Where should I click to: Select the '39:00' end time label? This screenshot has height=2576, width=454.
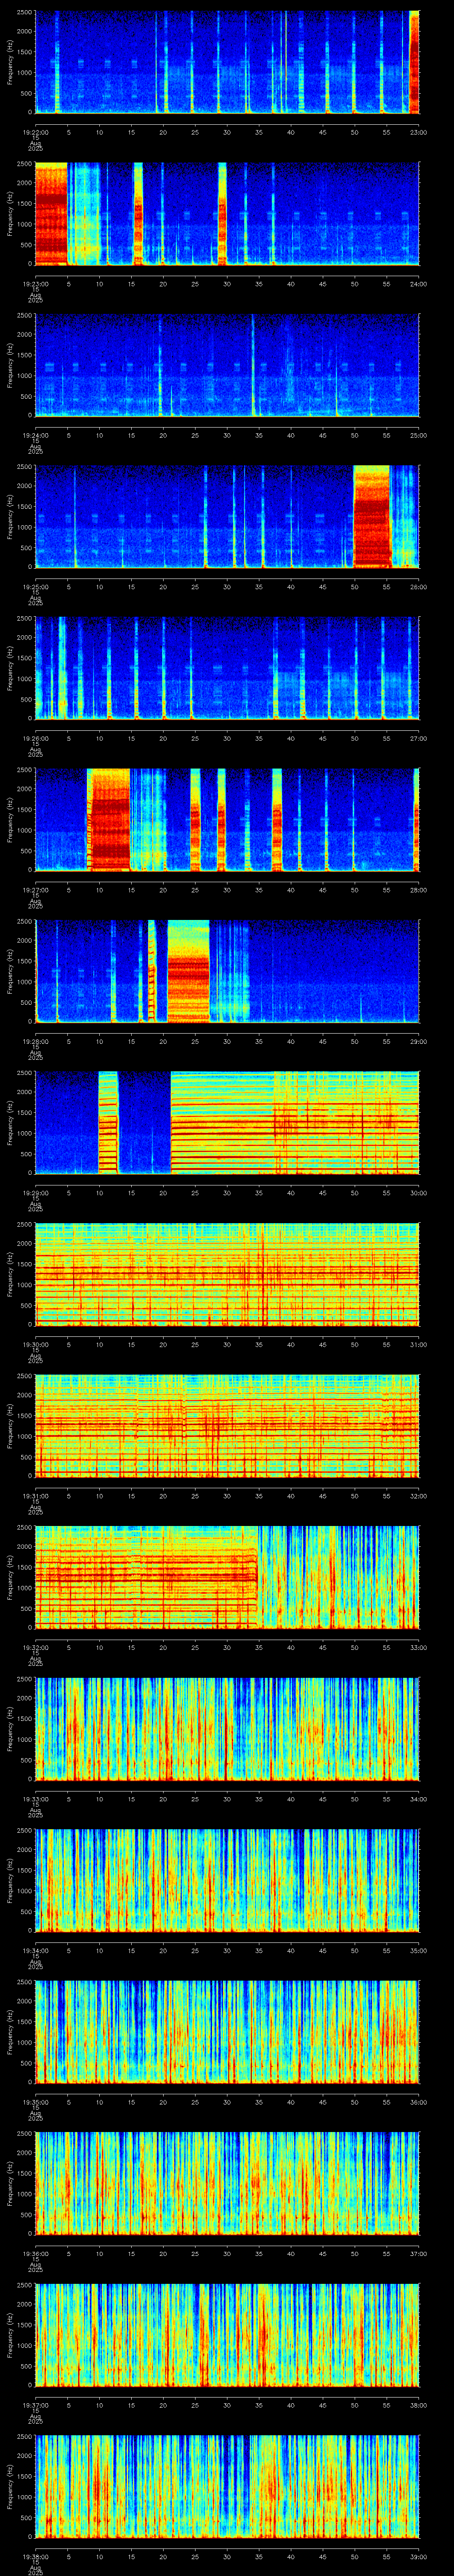418,2556
